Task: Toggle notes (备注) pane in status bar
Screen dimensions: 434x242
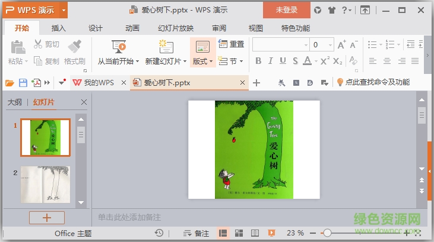Action: point(197,233)
